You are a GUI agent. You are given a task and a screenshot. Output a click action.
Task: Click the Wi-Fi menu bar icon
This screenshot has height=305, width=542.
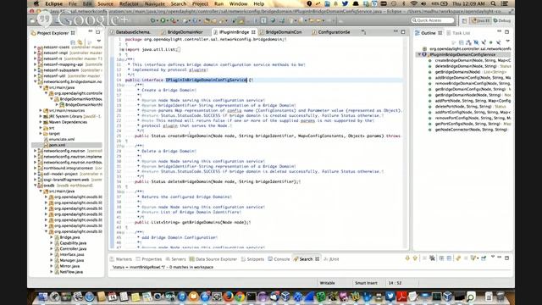414,3
